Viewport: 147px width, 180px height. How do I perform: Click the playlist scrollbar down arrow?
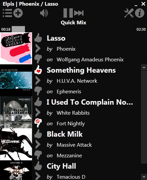[144, 177]
